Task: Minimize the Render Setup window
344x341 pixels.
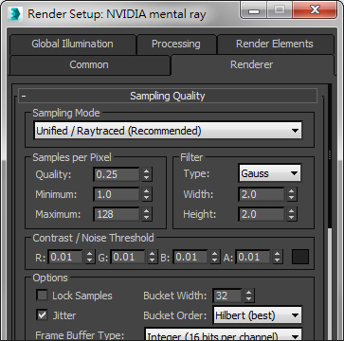Action: [254, 10]
